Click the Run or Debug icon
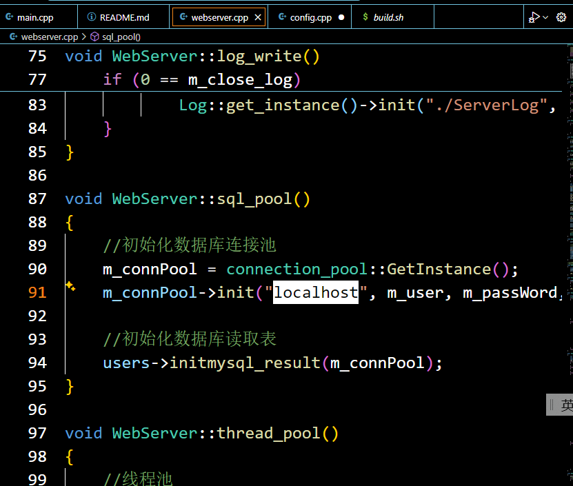 pos(534,17)
